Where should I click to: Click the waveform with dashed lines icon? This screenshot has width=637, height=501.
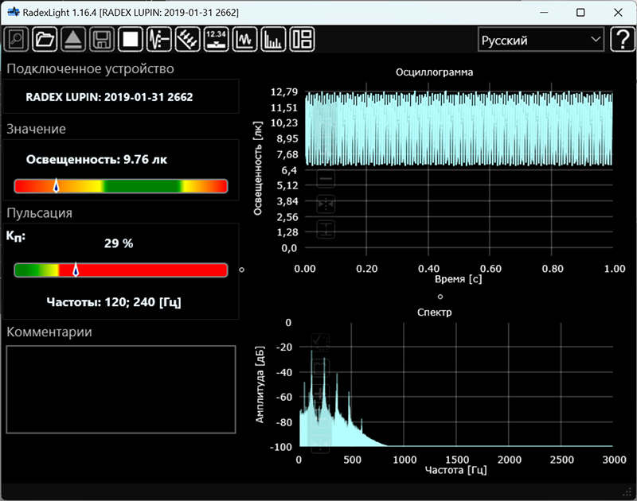click(160, 39)
